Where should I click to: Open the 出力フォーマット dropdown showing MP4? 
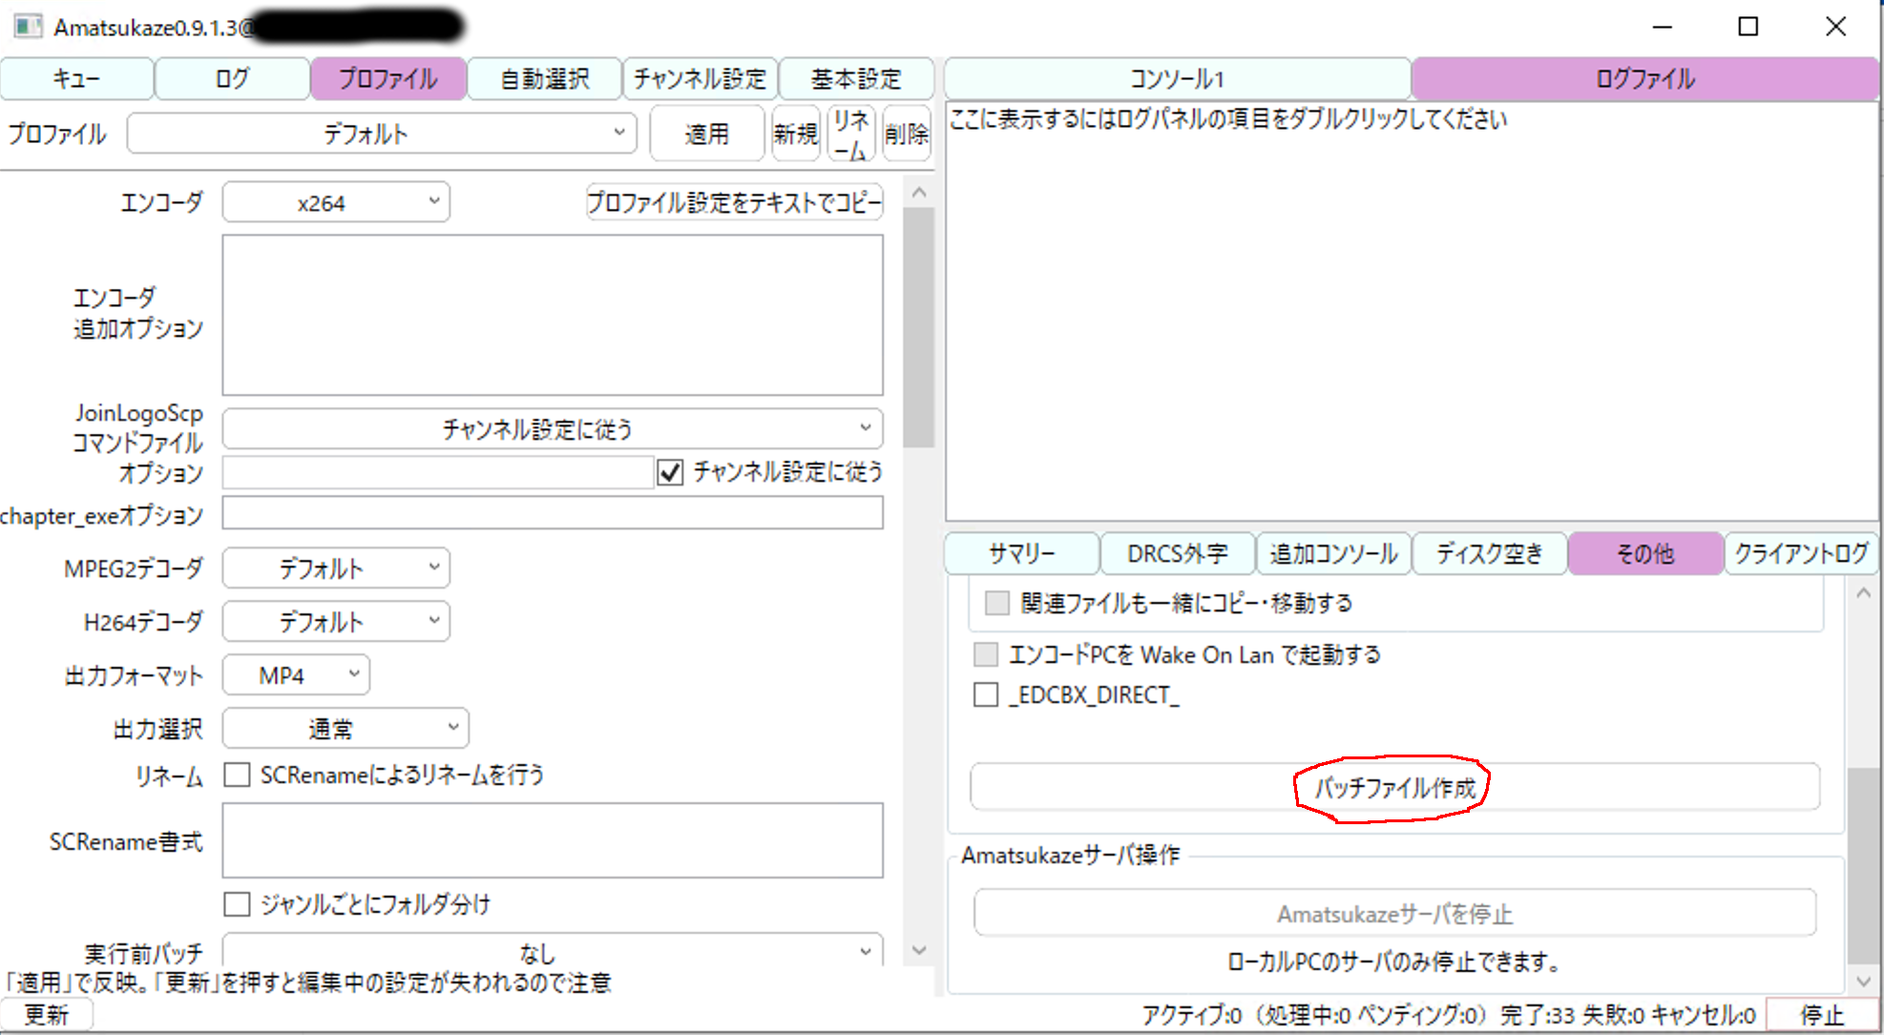tap(295, 674)
